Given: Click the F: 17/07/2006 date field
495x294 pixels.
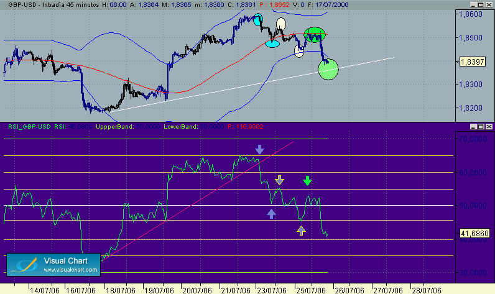Looking at the screenshot, I should 328,5.
